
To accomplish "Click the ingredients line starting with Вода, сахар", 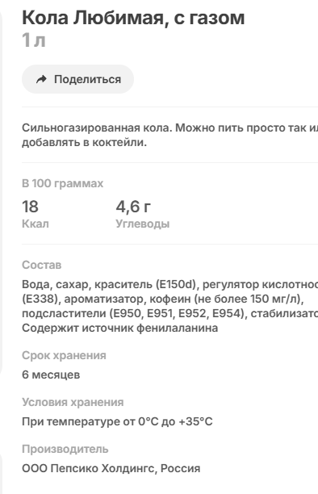I will [169, 284].
